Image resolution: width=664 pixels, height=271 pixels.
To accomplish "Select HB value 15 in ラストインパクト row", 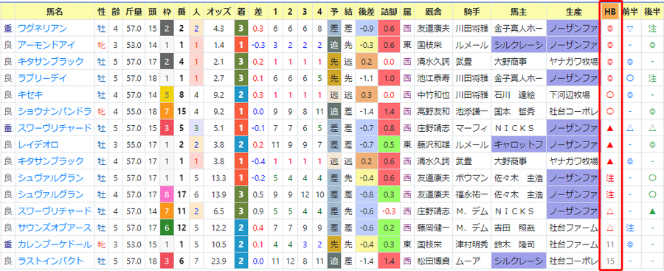I will click(x=610, y=261).
